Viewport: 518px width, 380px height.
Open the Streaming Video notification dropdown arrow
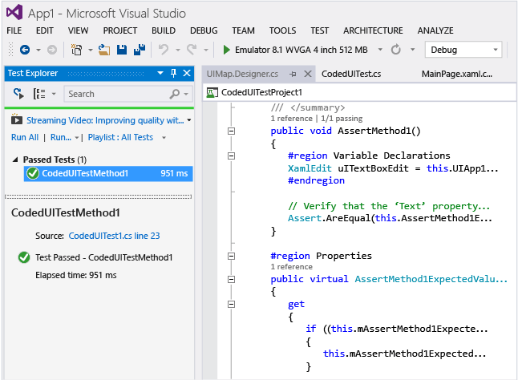189,120
